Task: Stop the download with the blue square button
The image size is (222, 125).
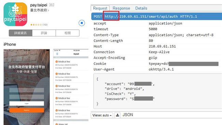Action: point(82,23)
